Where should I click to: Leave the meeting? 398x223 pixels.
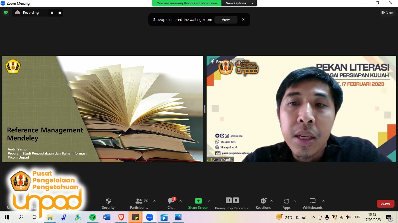pos(385,204)
